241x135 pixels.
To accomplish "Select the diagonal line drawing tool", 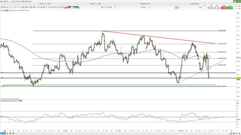I will pos(15,7).
